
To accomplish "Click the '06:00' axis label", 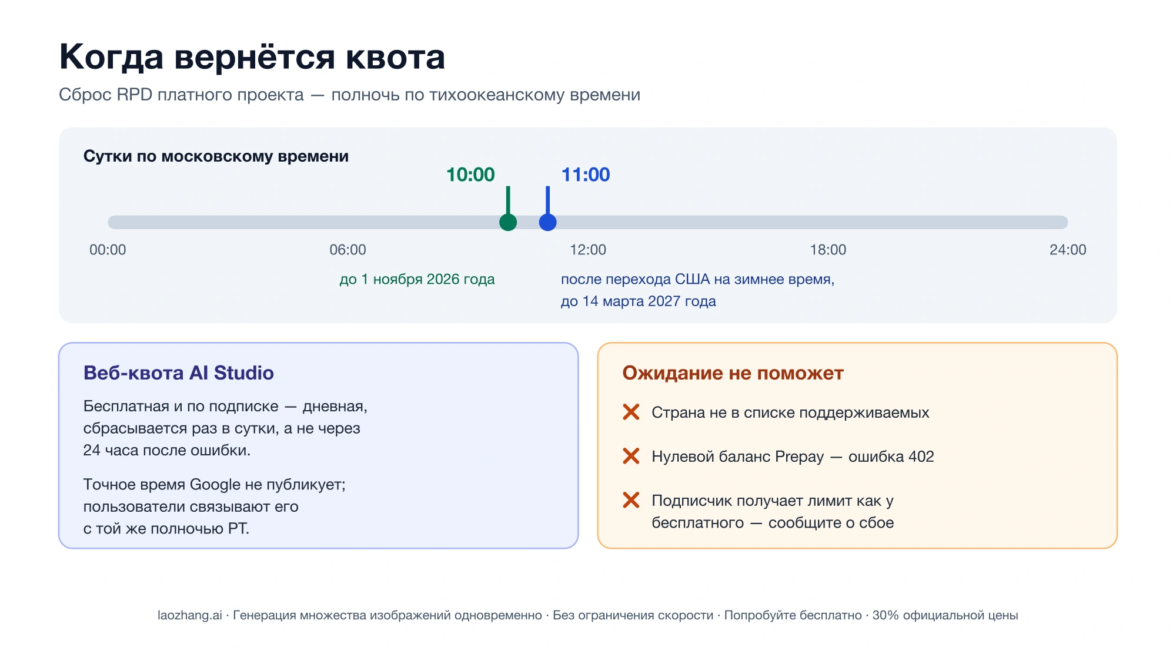I will click(x=348, y=250).
